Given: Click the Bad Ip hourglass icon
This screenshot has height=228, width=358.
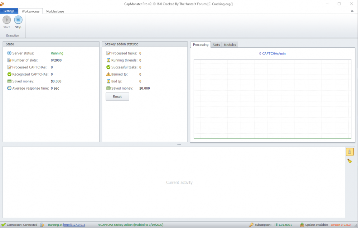Looking at the screenshot, I should (108, 81).
